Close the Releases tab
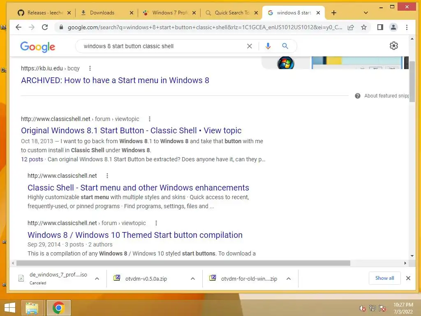The height and width of the screenshot is (316, 421). pyautogui.click(x=69, y=13)
